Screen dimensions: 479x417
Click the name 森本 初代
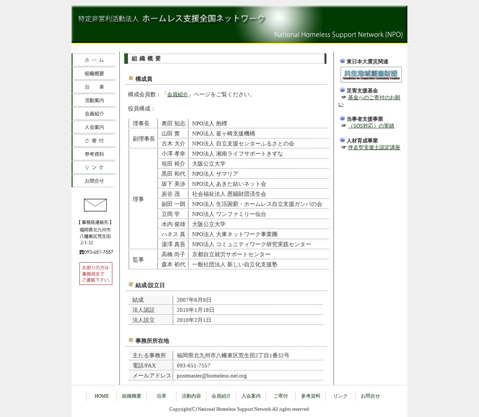[173, 264]
